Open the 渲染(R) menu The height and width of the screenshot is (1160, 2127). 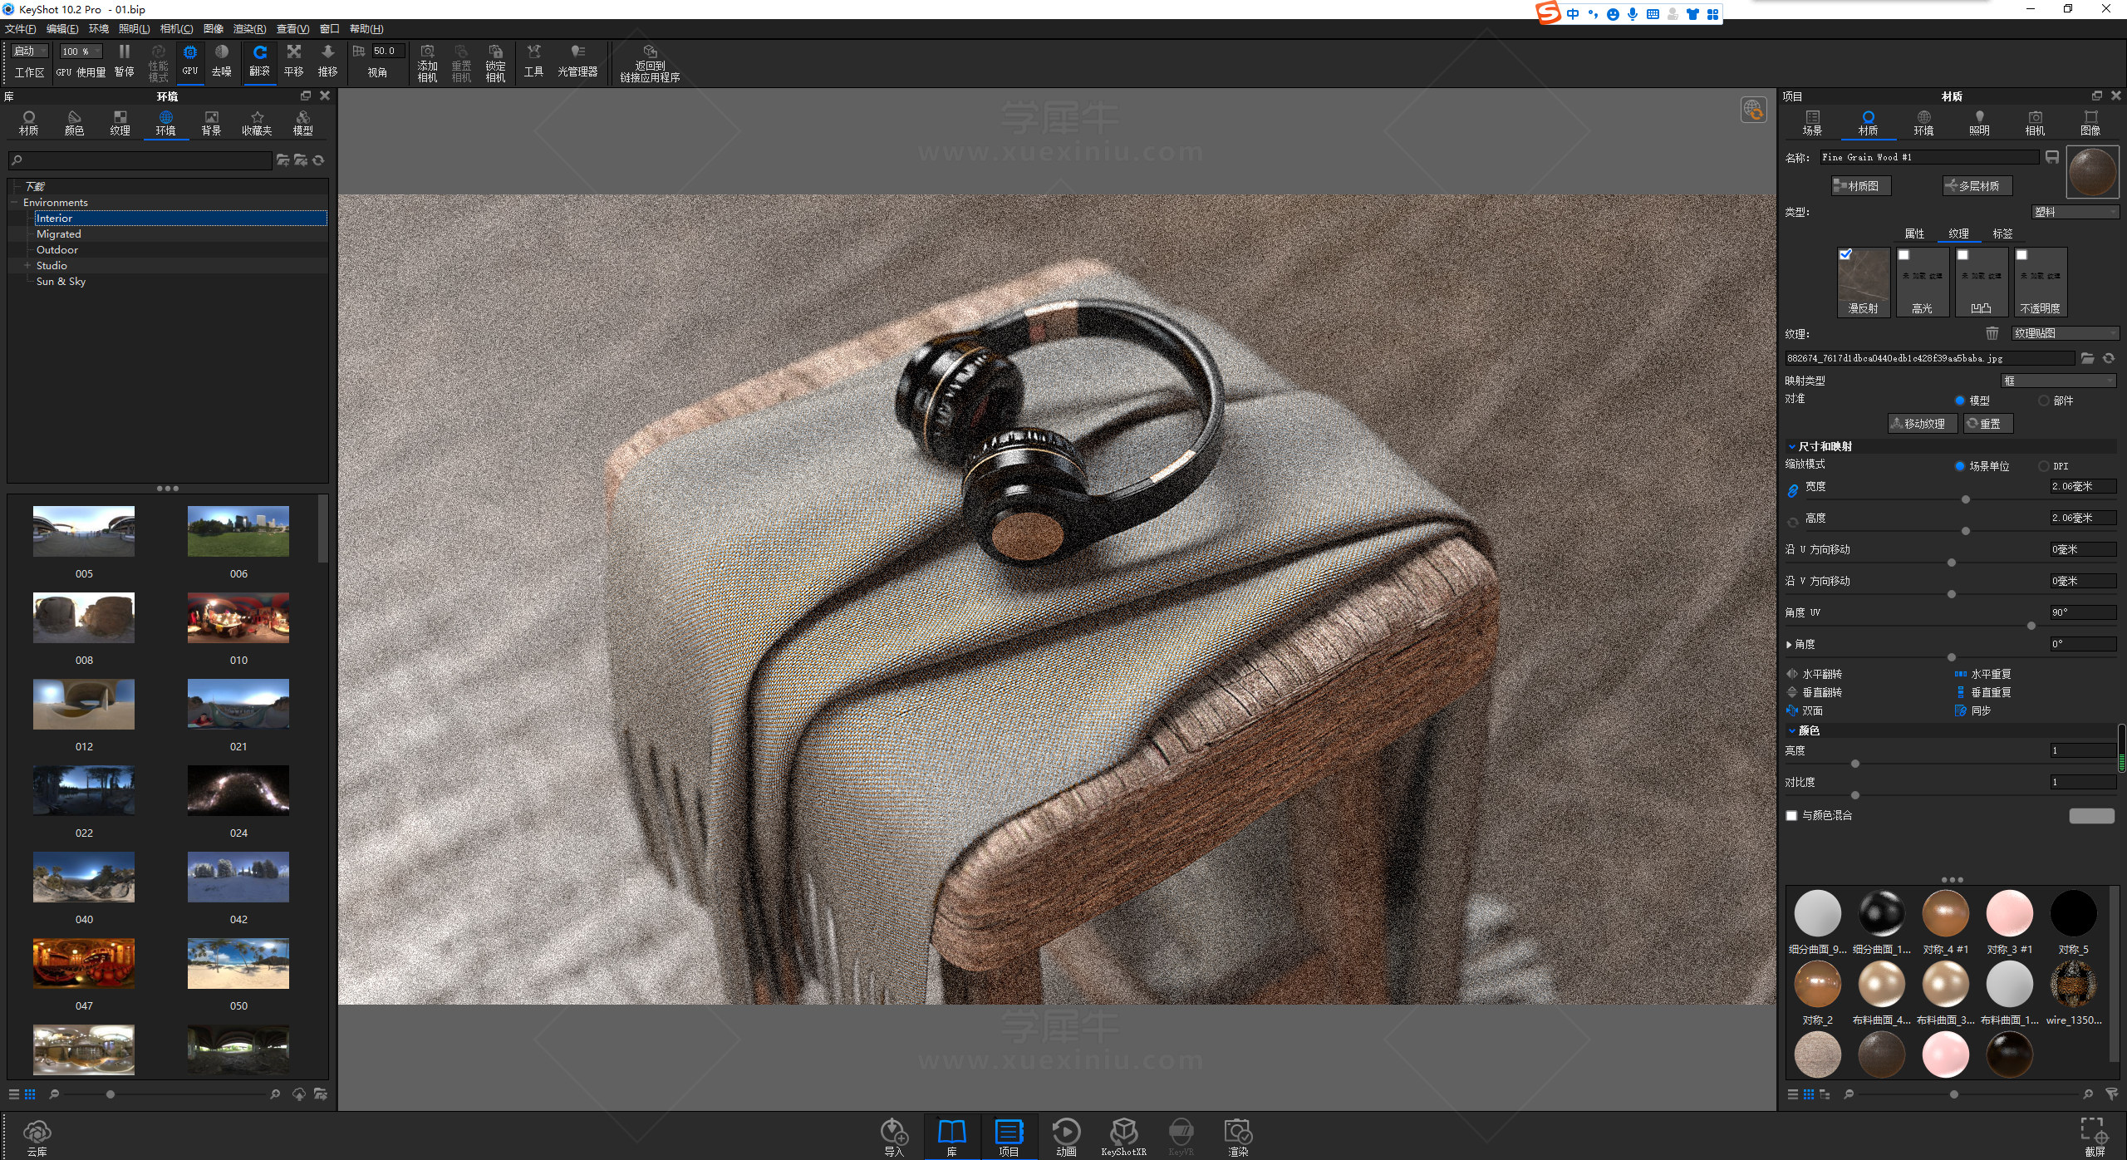pos(249,29)
